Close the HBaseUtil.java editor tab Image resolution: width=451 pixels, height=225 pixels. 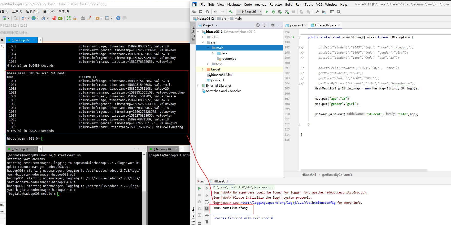point(339,25)
